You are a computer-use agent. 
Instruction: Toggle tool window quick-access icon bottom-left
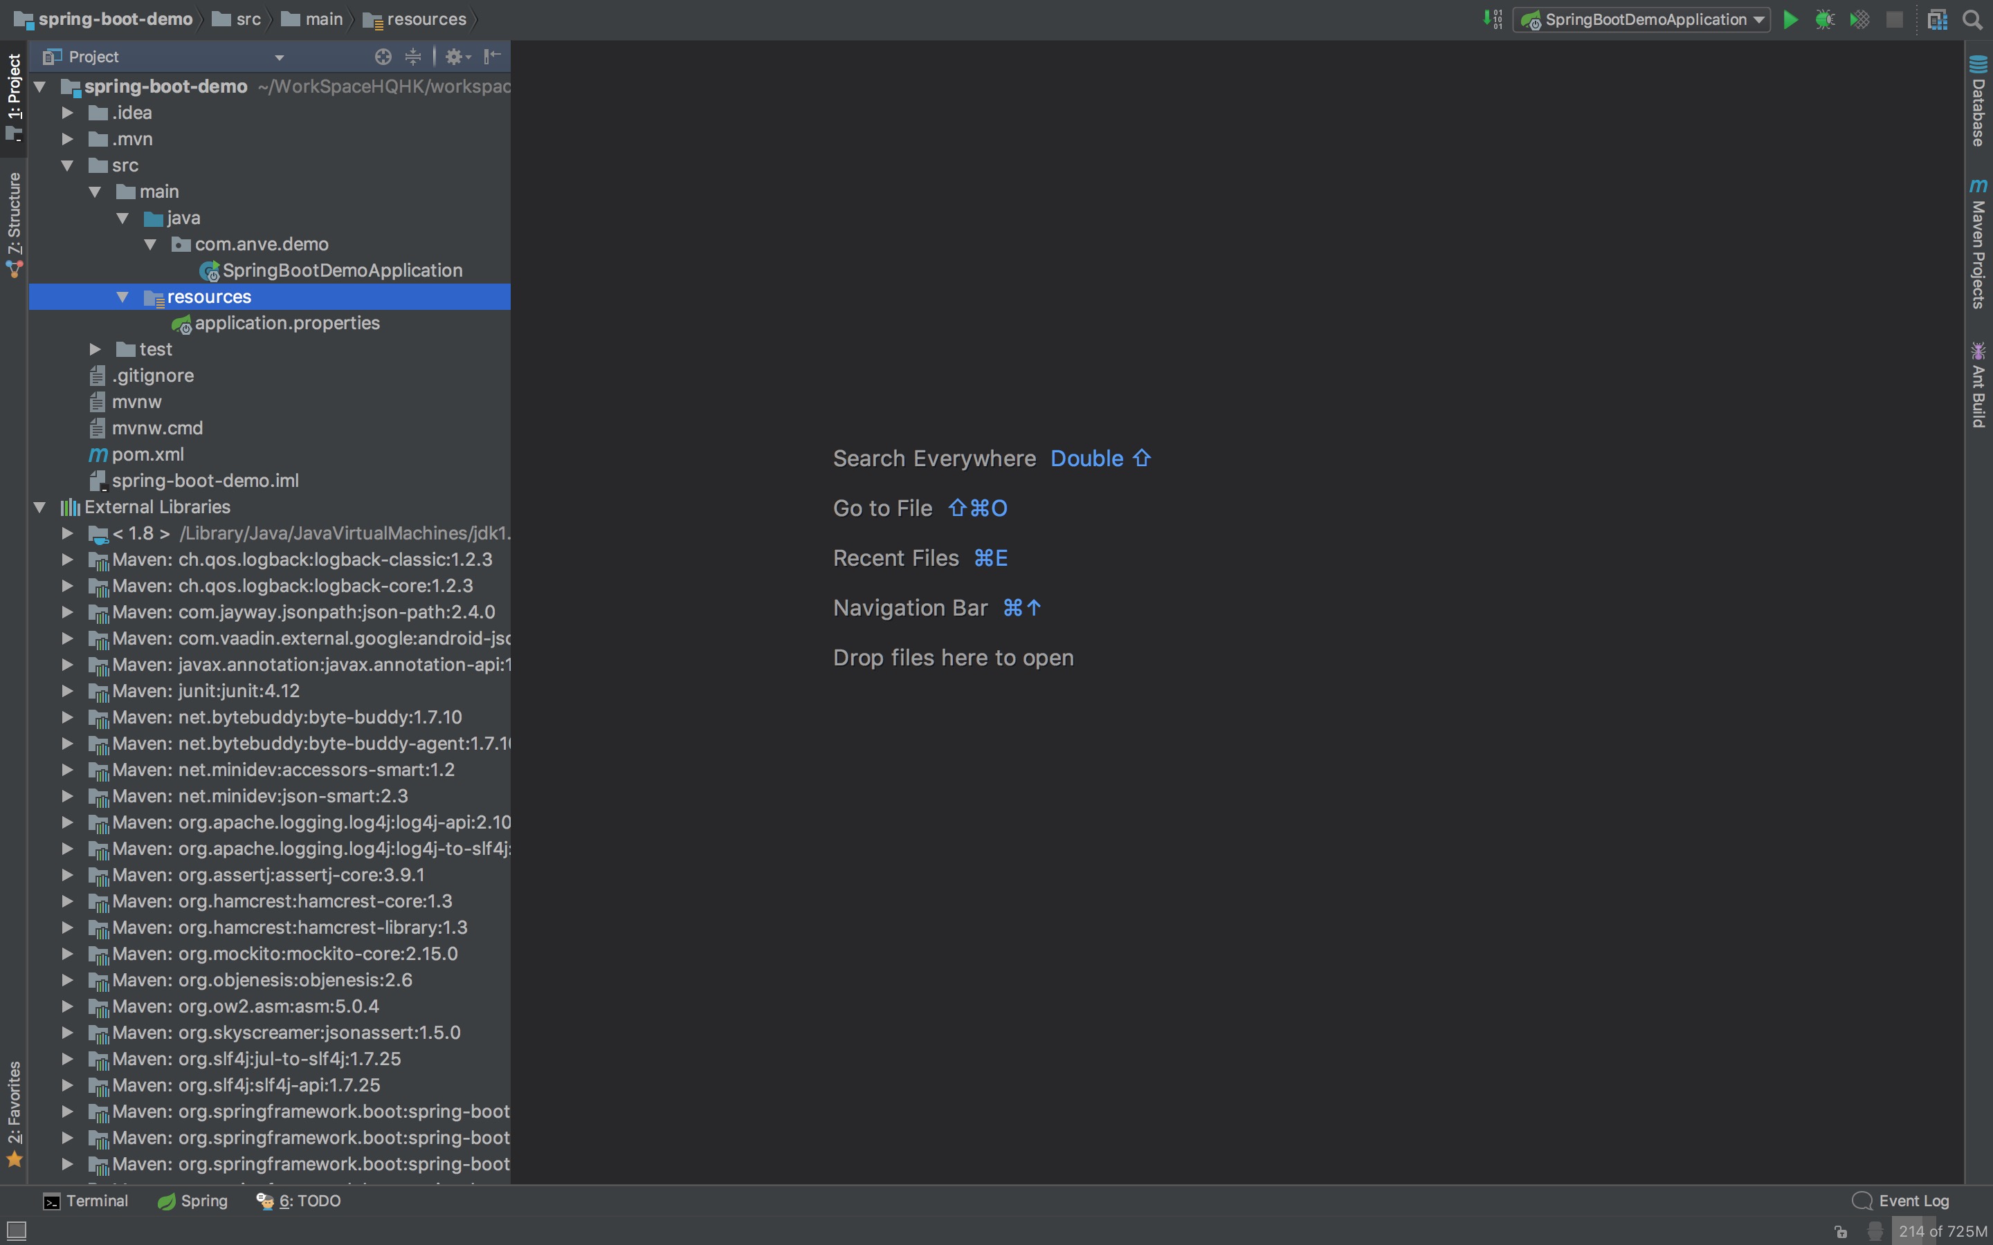(x=17, y=1231)
